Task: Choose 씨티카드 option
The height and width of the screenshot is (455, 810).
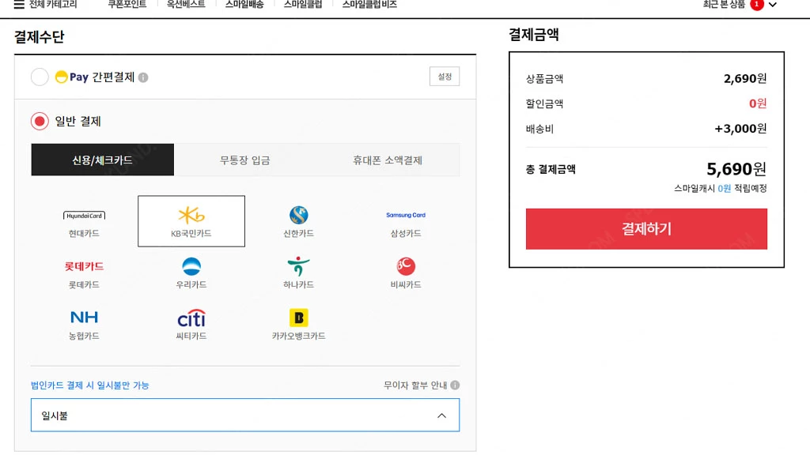Action: click(191, 325)
